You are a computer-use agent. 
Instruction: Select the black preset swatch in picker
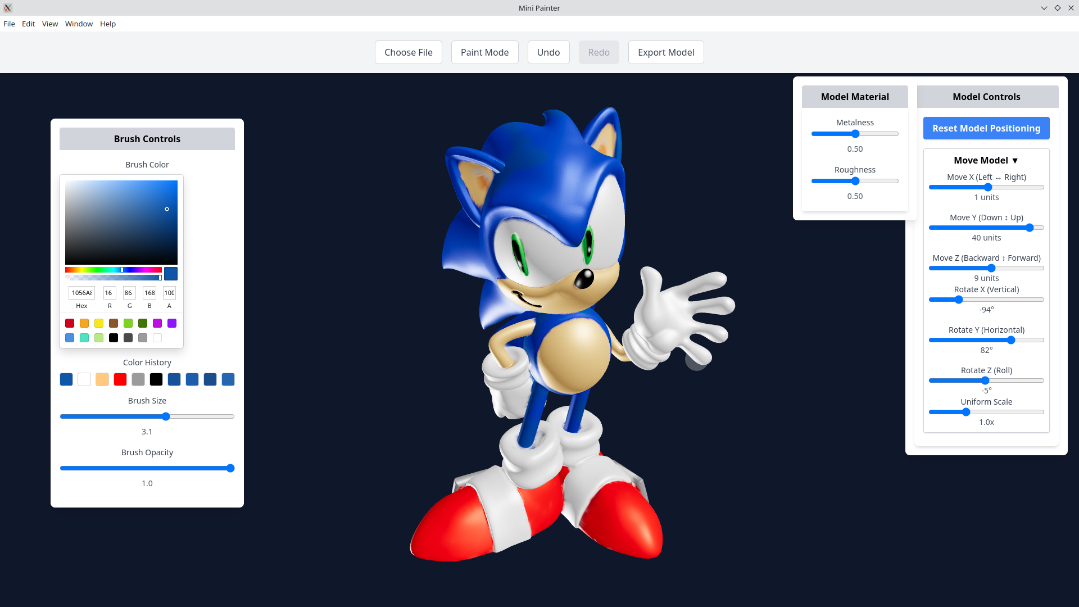114,338
